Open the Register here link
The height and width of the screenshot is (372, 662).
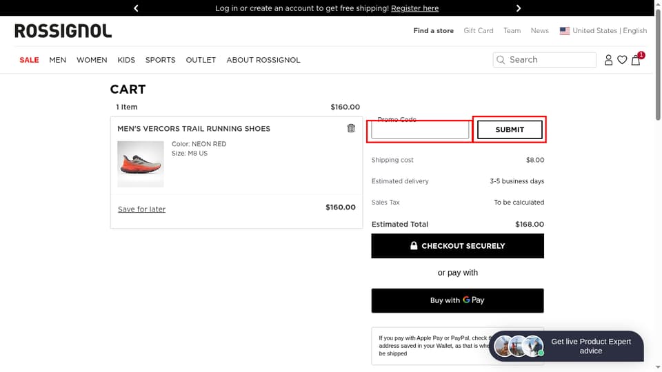coord(414,8)
